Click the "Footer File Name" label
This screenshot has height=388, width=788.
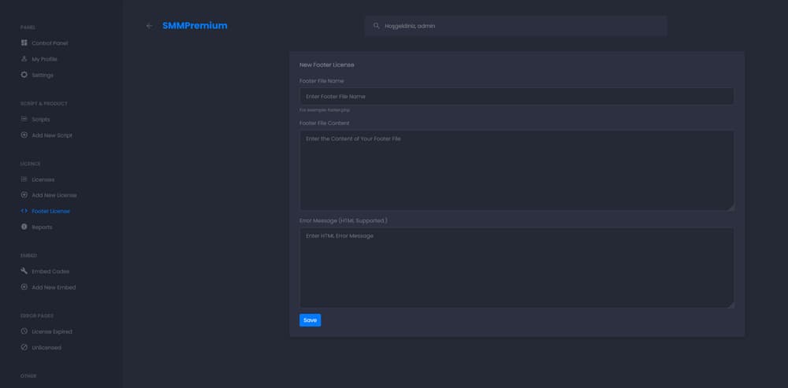[322, 81]
